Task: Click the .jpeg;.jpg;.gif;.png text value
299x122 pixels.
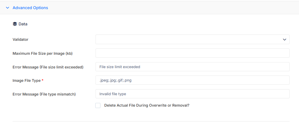Action: point(115,80)
